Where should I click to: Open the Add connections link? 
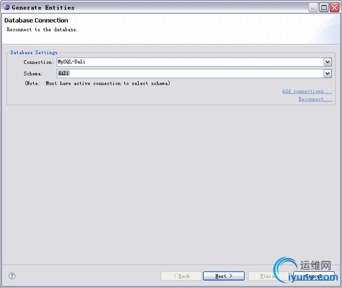307,91
